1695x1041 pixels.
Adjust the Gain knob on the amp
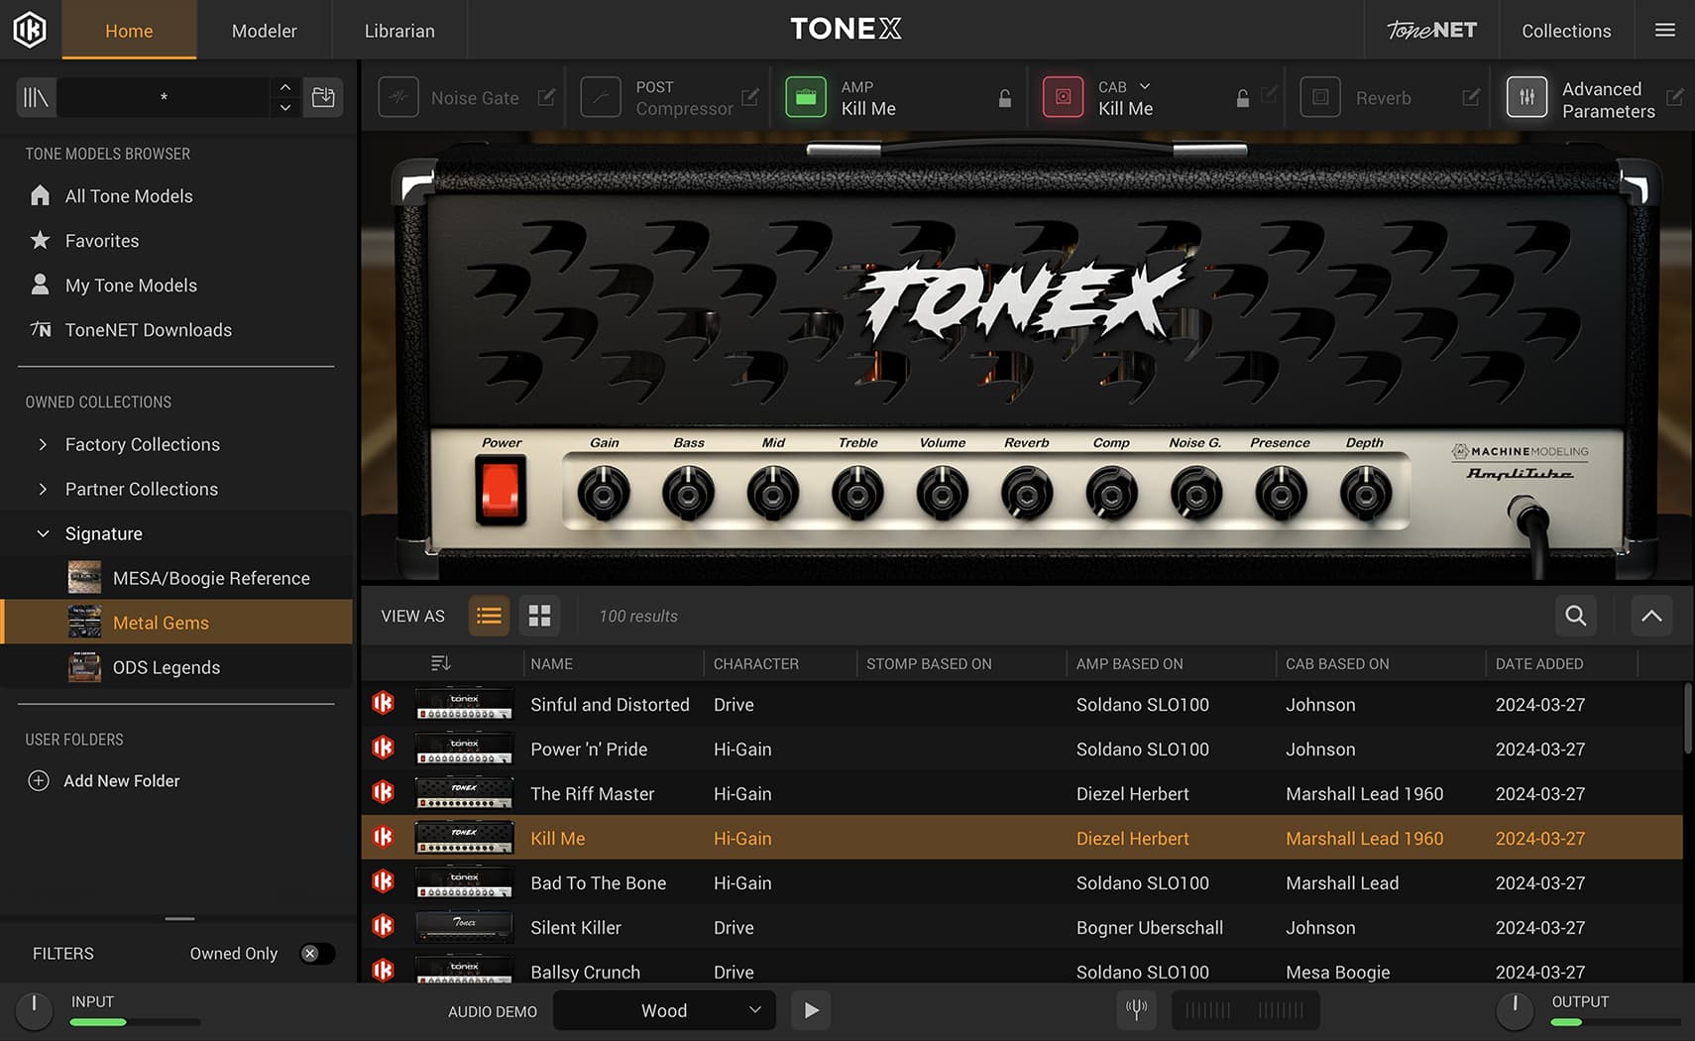604,491
